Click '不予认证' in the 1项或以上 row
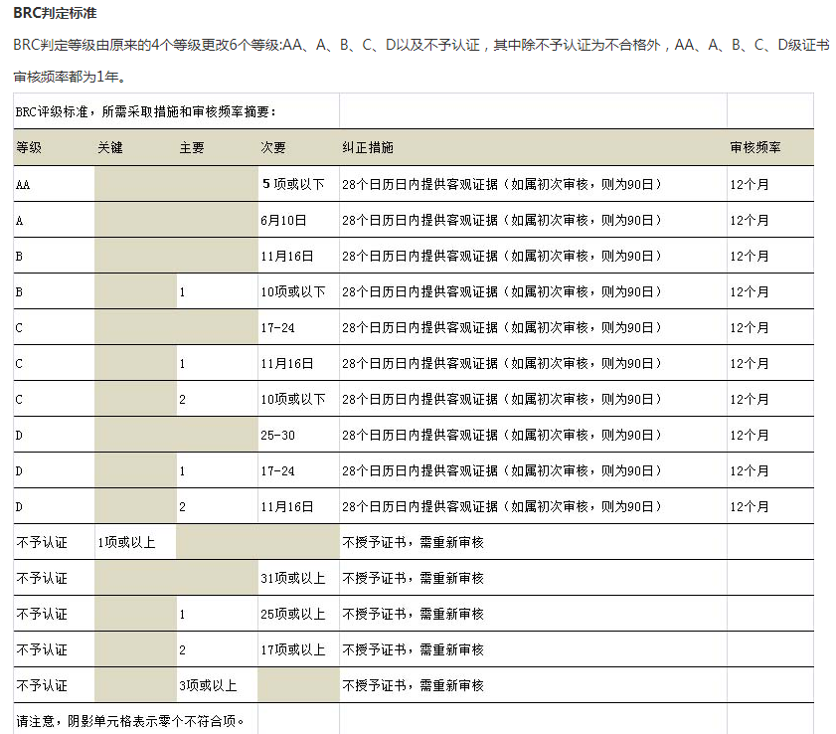Screen dimensions: 836x734 (42, 542)
